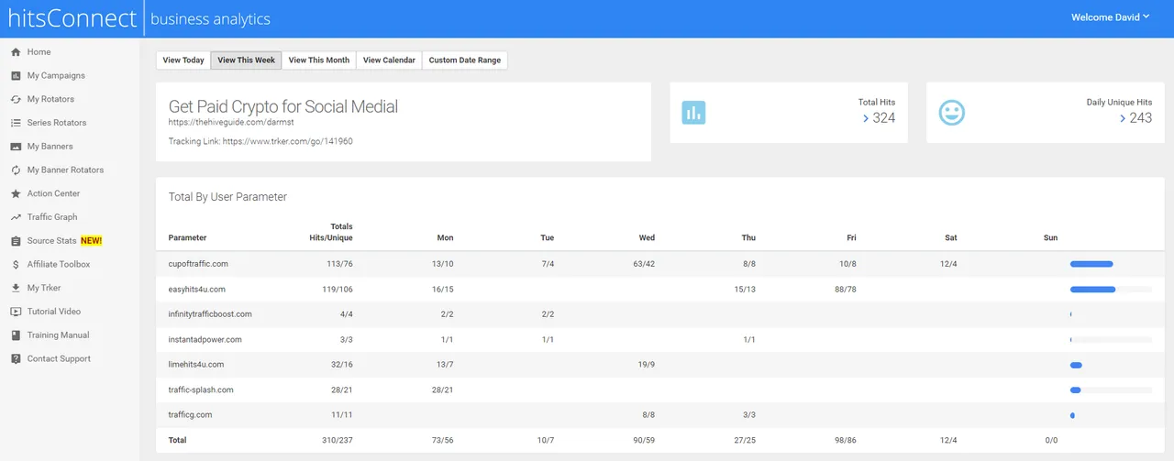This screenshot has height=461, width=1174.
Task: Open the View Calendar button
Action: click(389, 60)
